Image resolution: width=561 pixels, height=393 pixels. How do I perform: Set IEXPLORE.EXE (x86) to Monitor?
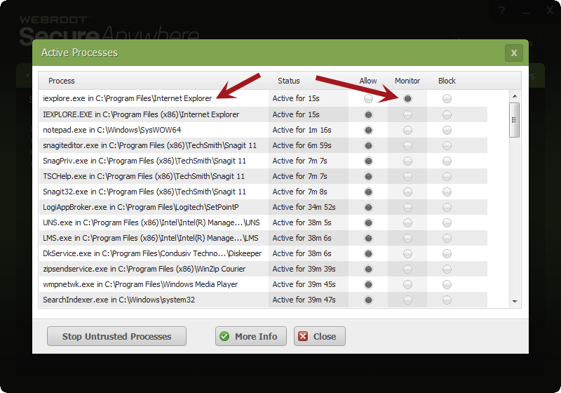pos(407,114)
